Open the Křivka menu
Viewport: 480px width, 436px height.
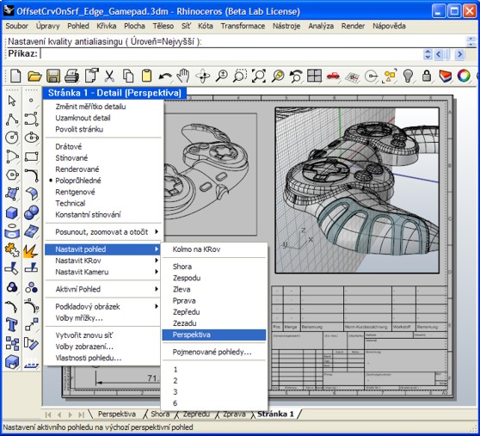click(x=106, y=26)
